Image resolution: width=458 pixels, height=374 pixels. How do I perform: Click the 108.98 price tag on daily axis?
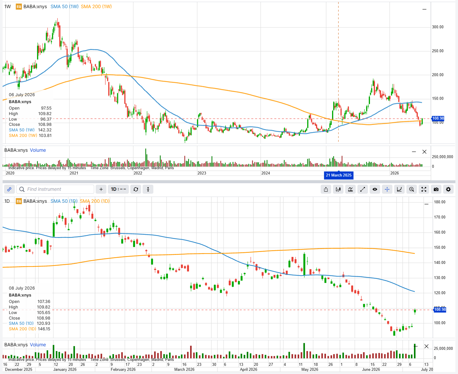pyautogui.click(x=440, y=310)
